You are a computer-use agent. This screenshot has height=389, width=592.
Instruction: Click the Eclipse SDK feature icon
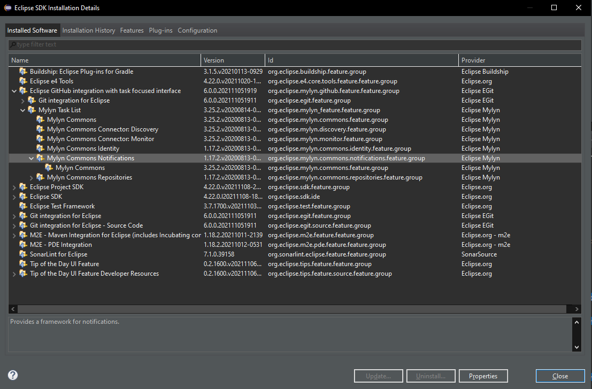point(23,197)
